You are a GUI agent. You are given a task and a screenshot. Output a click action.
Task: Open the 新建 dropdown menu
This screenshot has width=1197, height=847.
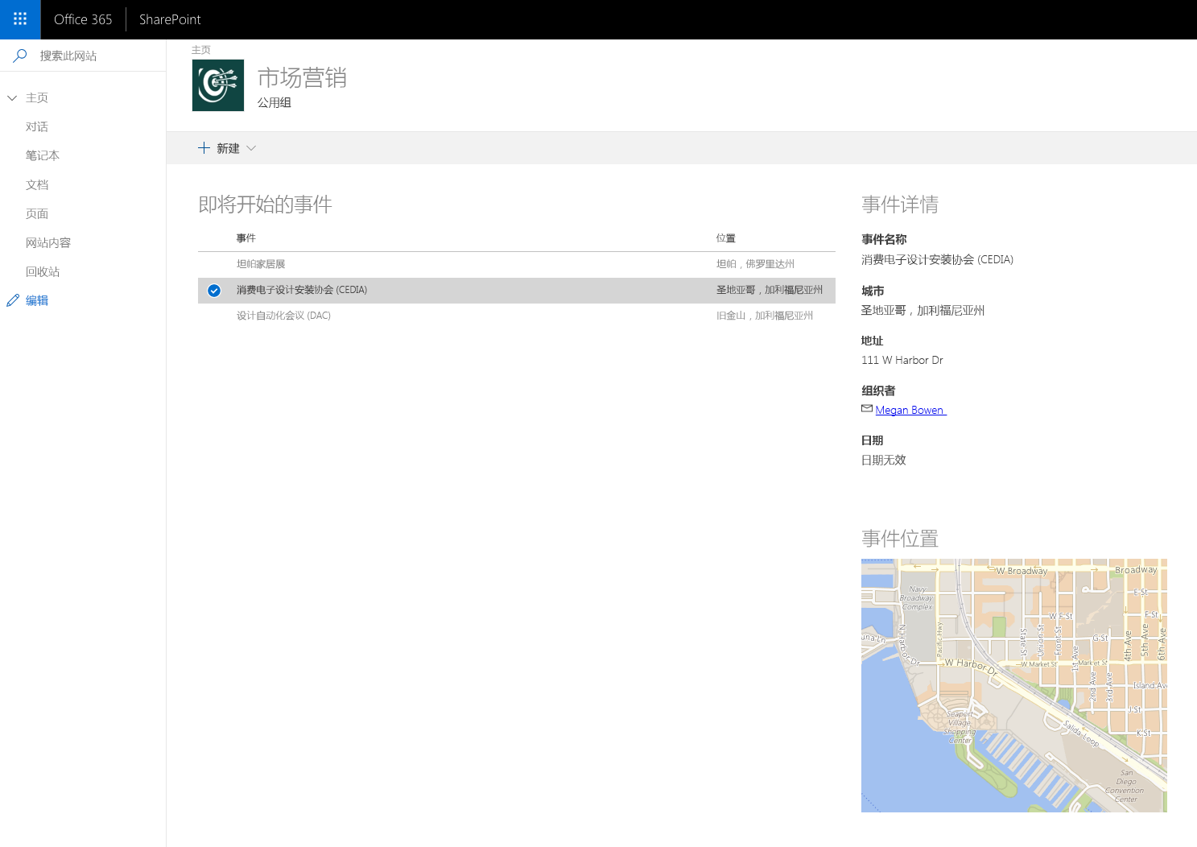click(250, 148)
